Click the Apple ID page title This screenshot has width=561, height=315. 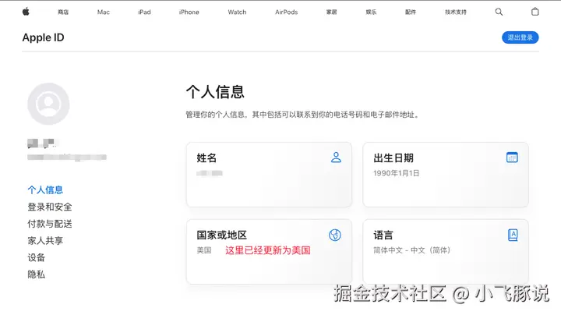click(44, 37)
